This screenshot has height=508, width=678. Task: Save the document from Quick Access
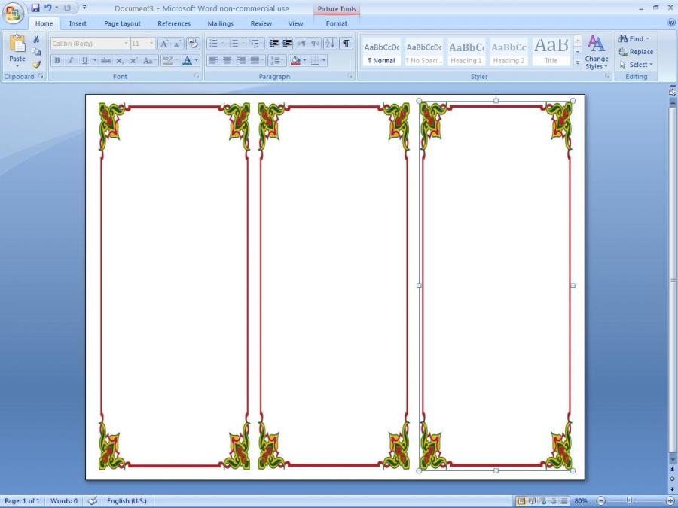click(35, 8)
